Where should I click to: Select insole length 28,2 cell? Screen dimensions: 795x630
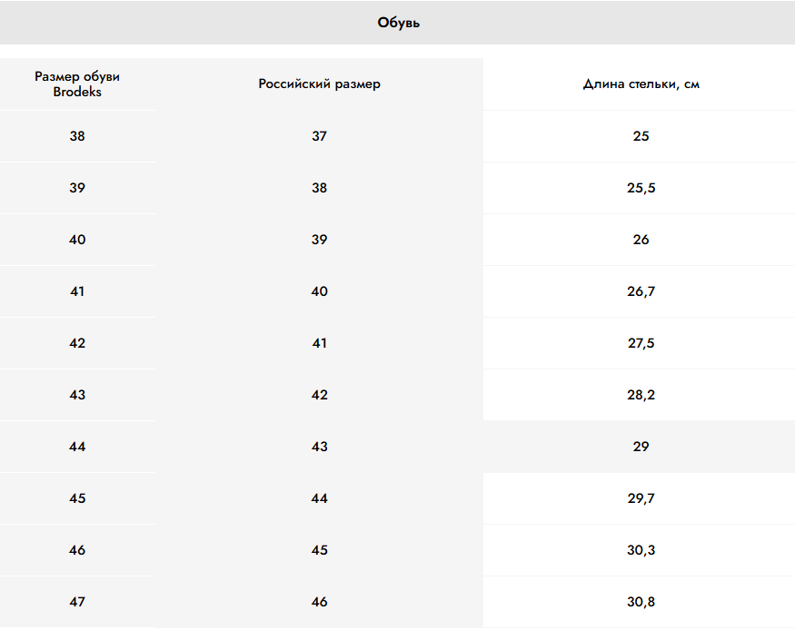click(641, 395)
